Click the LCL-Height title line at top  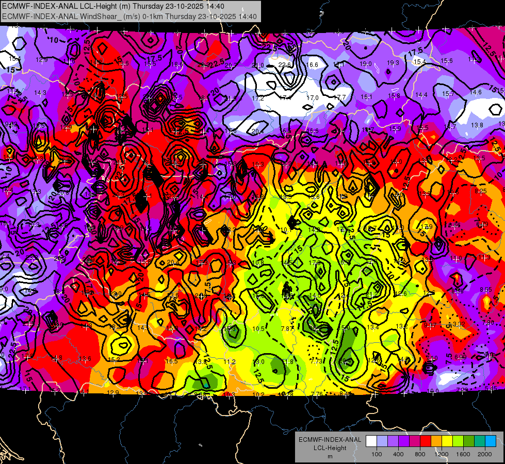pos(113,6)
